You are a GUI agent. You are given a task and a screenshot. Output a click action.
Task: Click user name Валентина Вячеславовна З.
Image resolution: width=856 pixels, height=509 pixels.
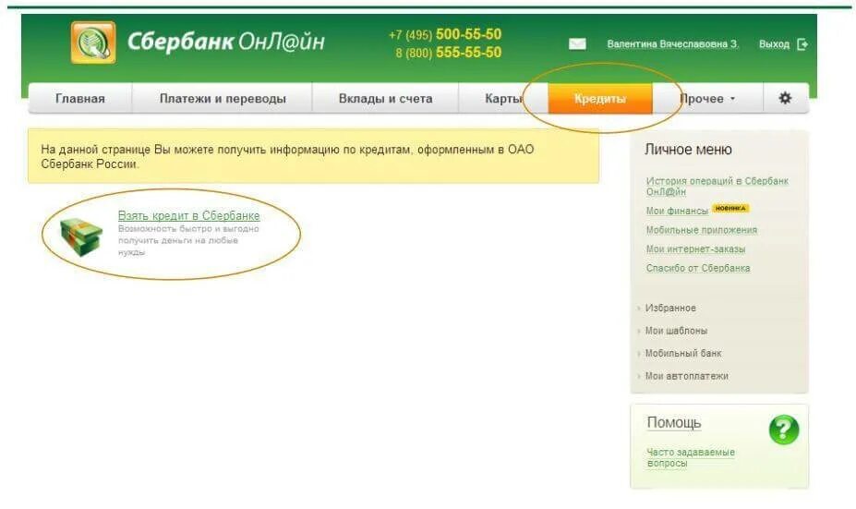[x=672, y=44]
